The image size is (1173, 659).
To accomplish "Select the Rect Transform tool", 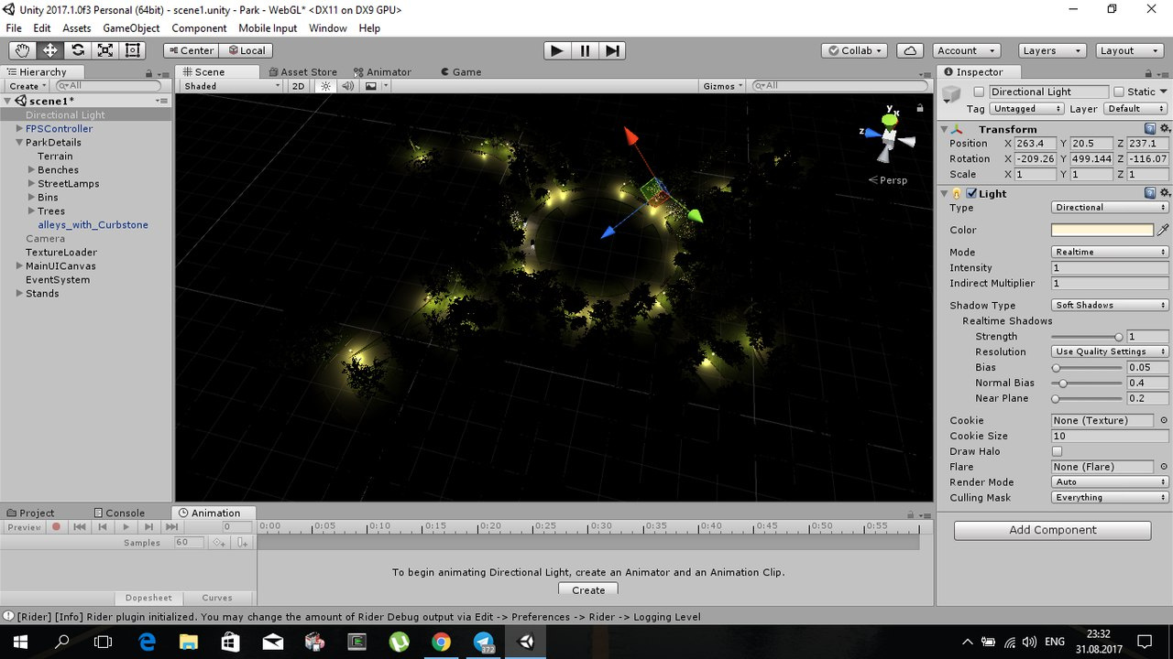I will 133,50.
